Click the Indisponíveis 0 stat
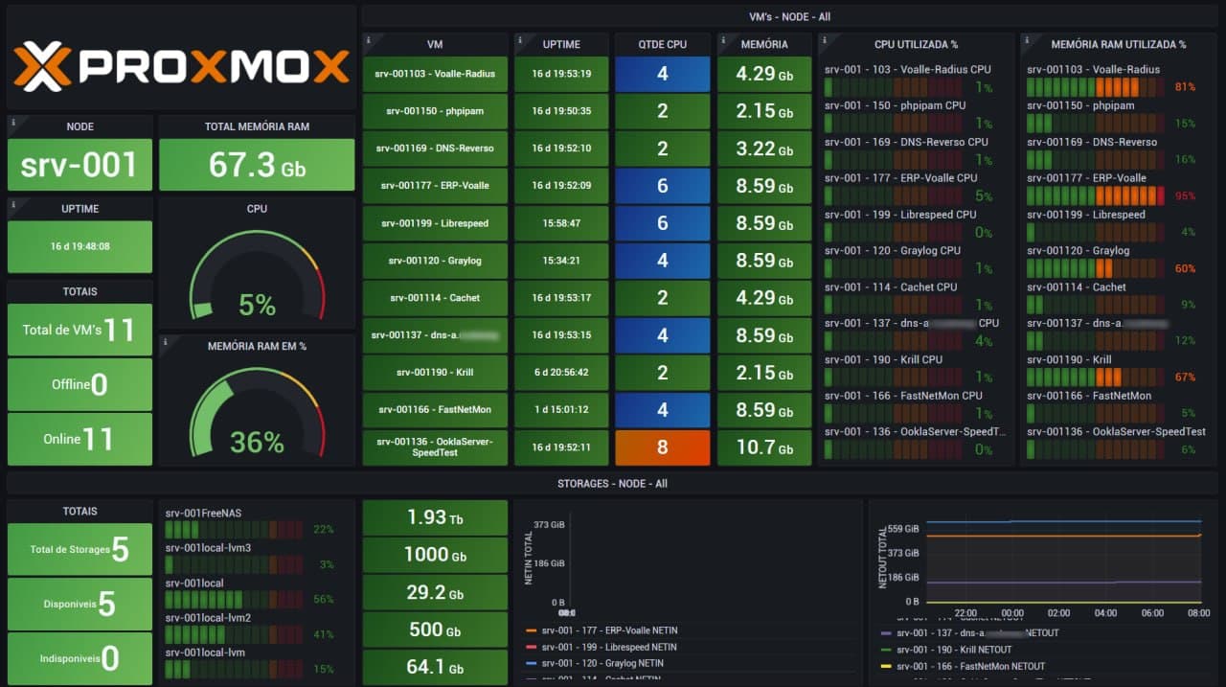 pos(80,658)
